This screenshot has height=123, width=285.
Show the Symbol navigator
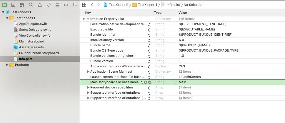click(22, 5)
